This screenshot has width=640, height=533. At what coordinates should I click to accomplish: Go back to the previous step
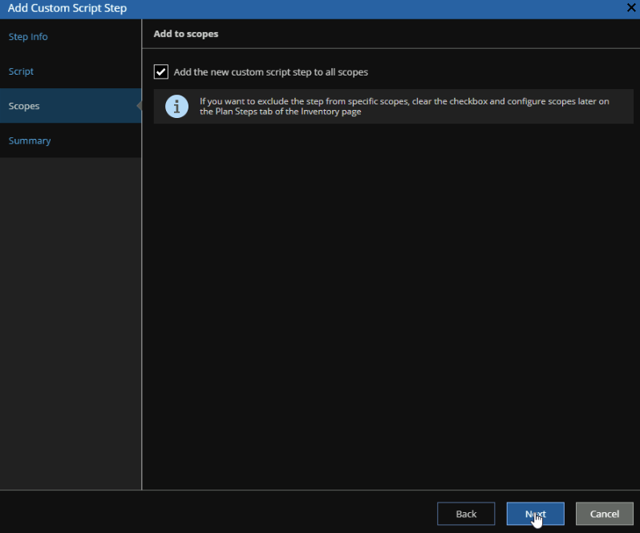[466, 514]
